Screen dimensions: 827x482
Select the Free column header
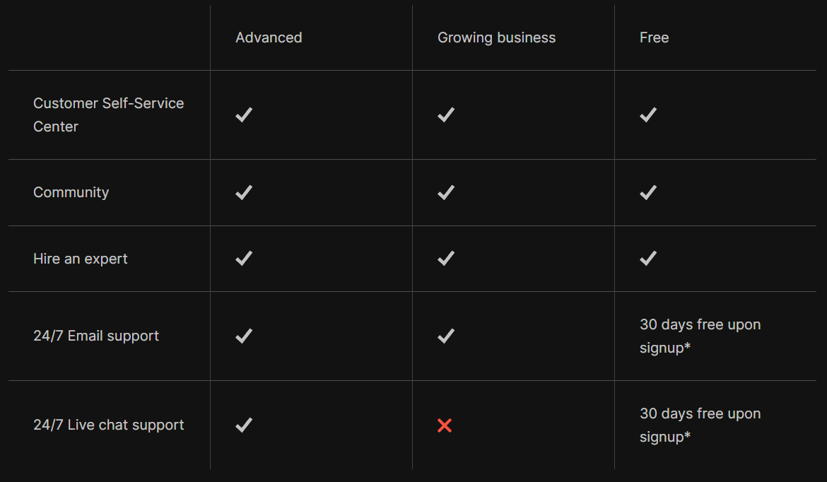(x=654, y=37)
